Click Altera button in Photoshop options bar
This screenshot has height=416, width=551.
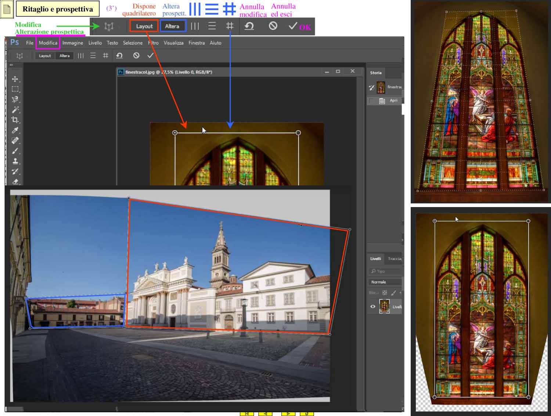(x=65, y=56)
